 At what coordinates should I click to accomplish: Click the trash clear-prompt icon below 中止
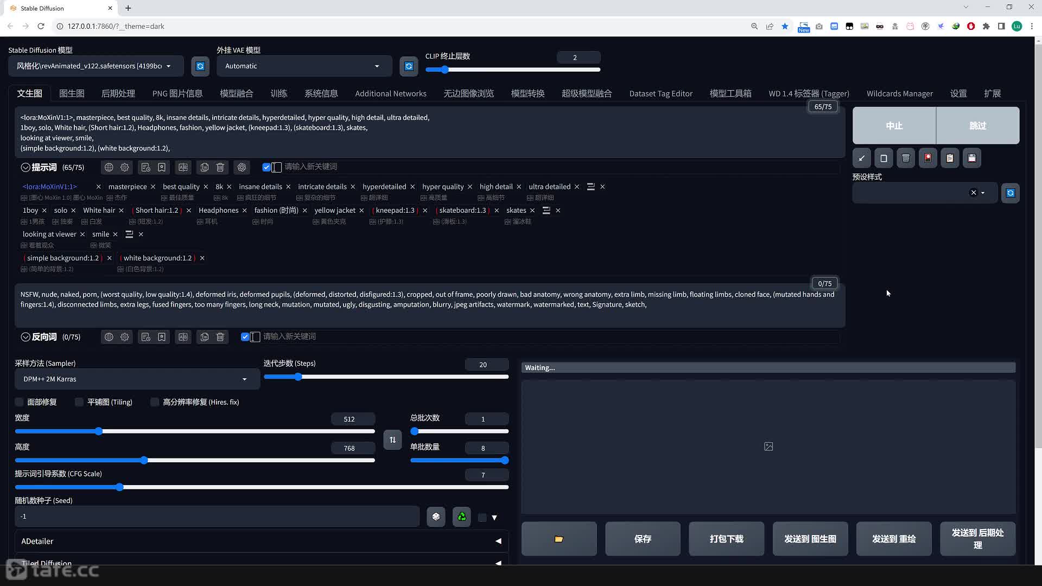pos(906,158)
